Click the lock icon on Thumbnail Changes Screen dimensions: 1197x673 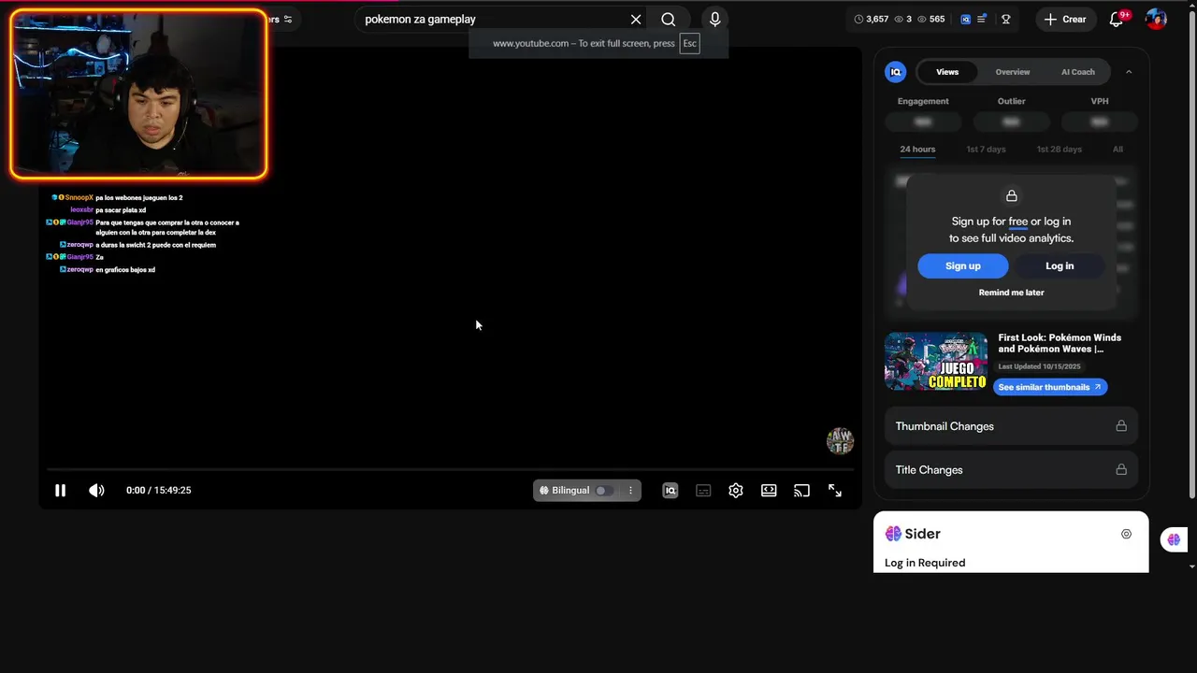[x=1121, y=426]
